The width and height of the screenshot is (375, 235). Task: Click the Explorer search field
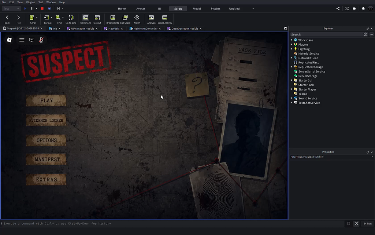326,34
